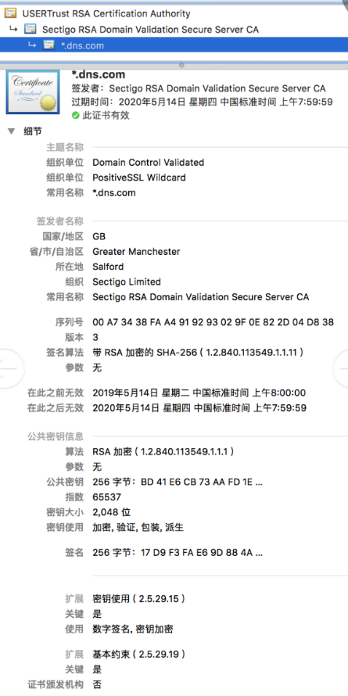This screenshot has height=696, width=348.
Task: Click the 主题名称 section header
Action: [65, 147]
